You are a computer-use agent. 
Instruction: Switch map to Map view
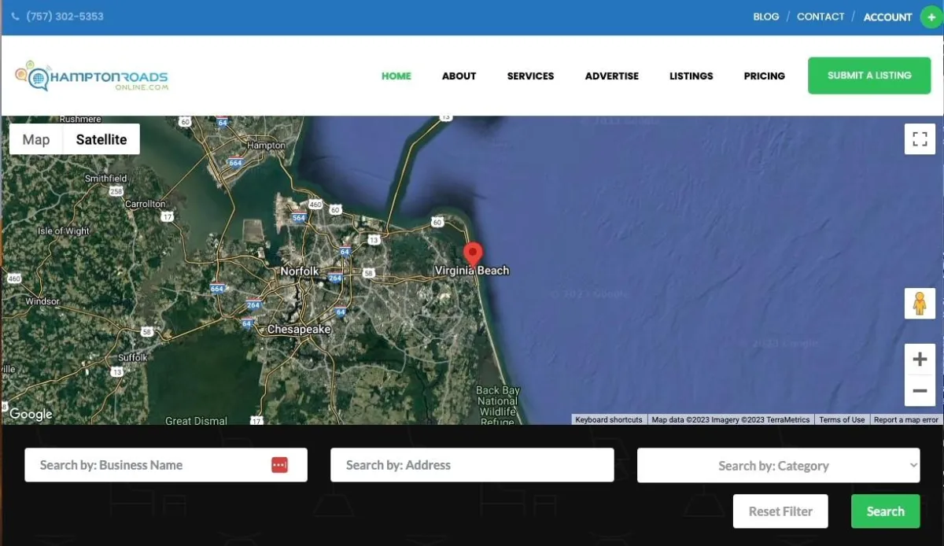pos(36,139)
